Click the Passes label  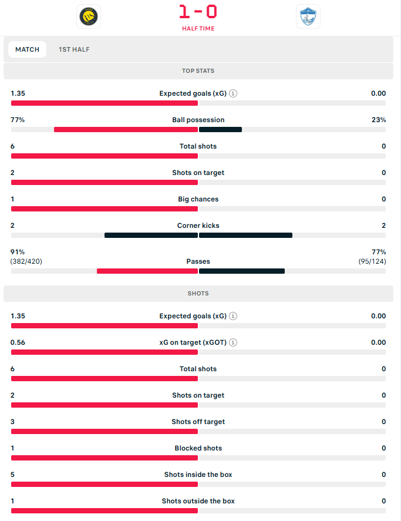(x=198, y=261)
